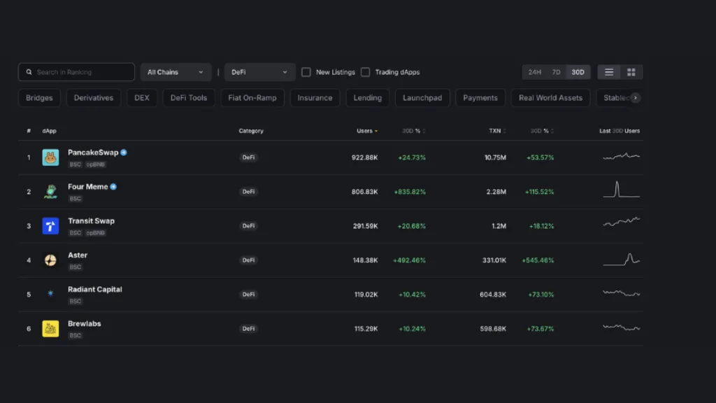Open the Aster dApp link
This screenshot has width=716, height=403.
tap(78, 255)
